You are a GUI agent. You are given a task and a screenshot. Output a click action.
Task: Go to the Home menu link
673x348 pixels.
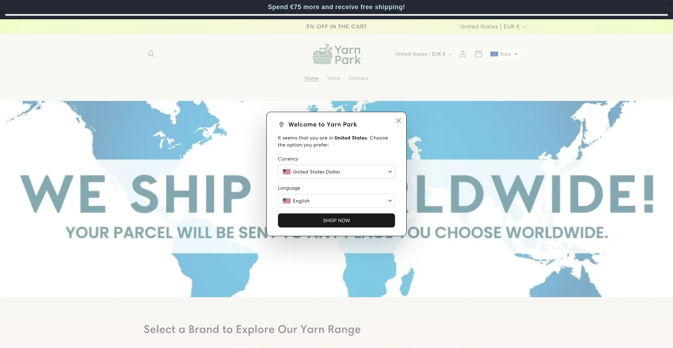click(x=312, y=78)
